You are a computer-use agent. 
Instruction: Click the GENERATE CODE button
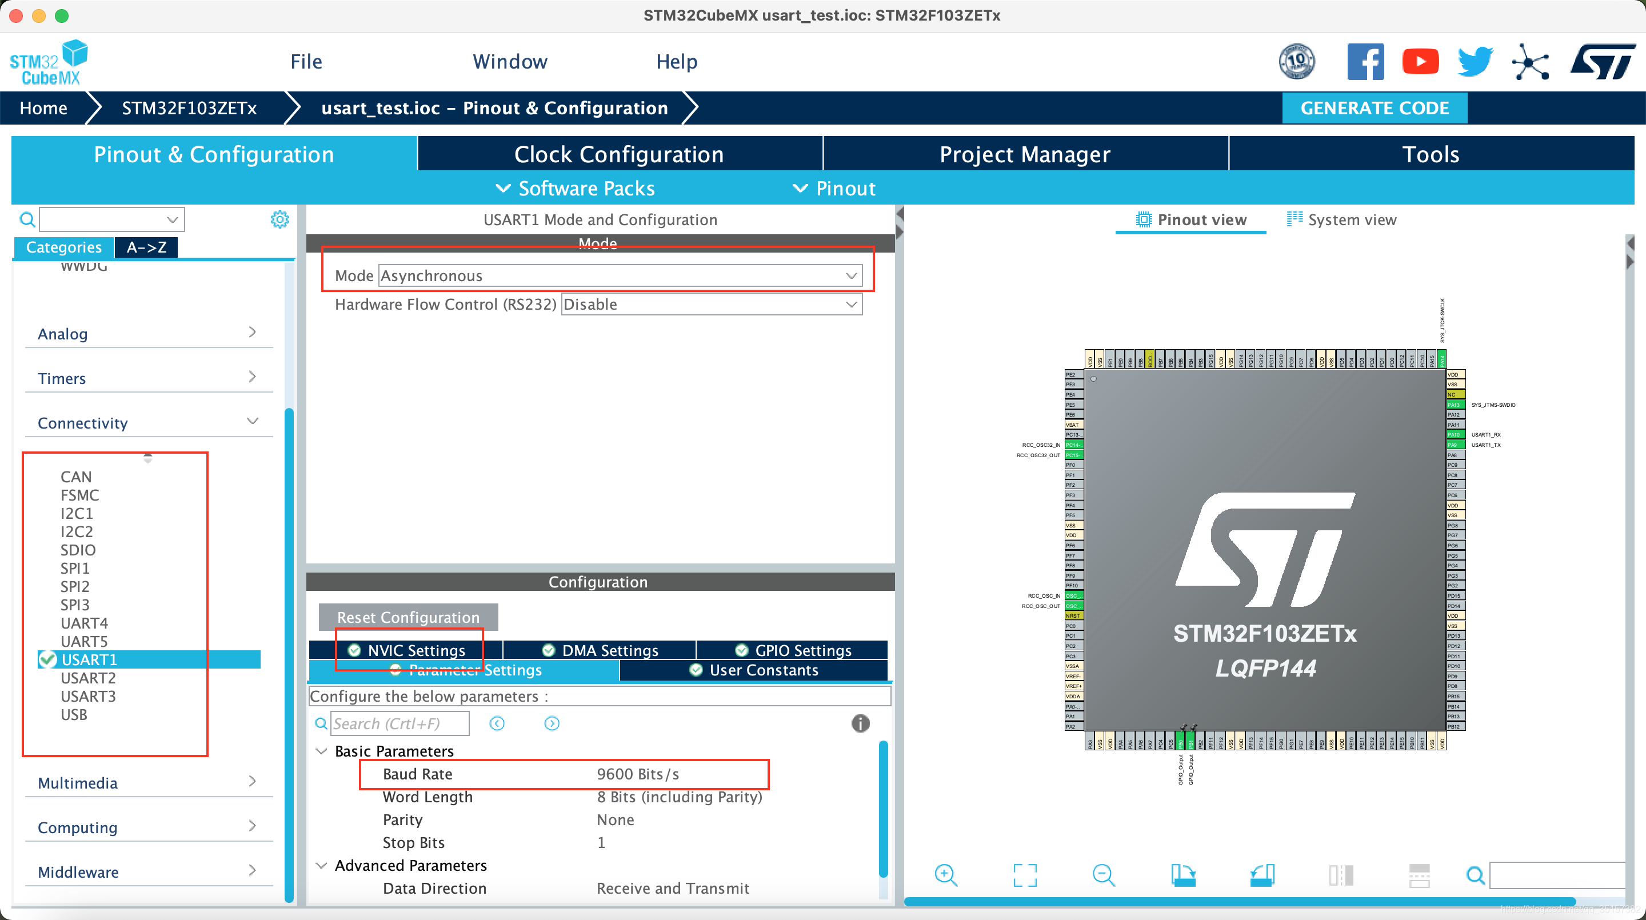point(1375,108)
